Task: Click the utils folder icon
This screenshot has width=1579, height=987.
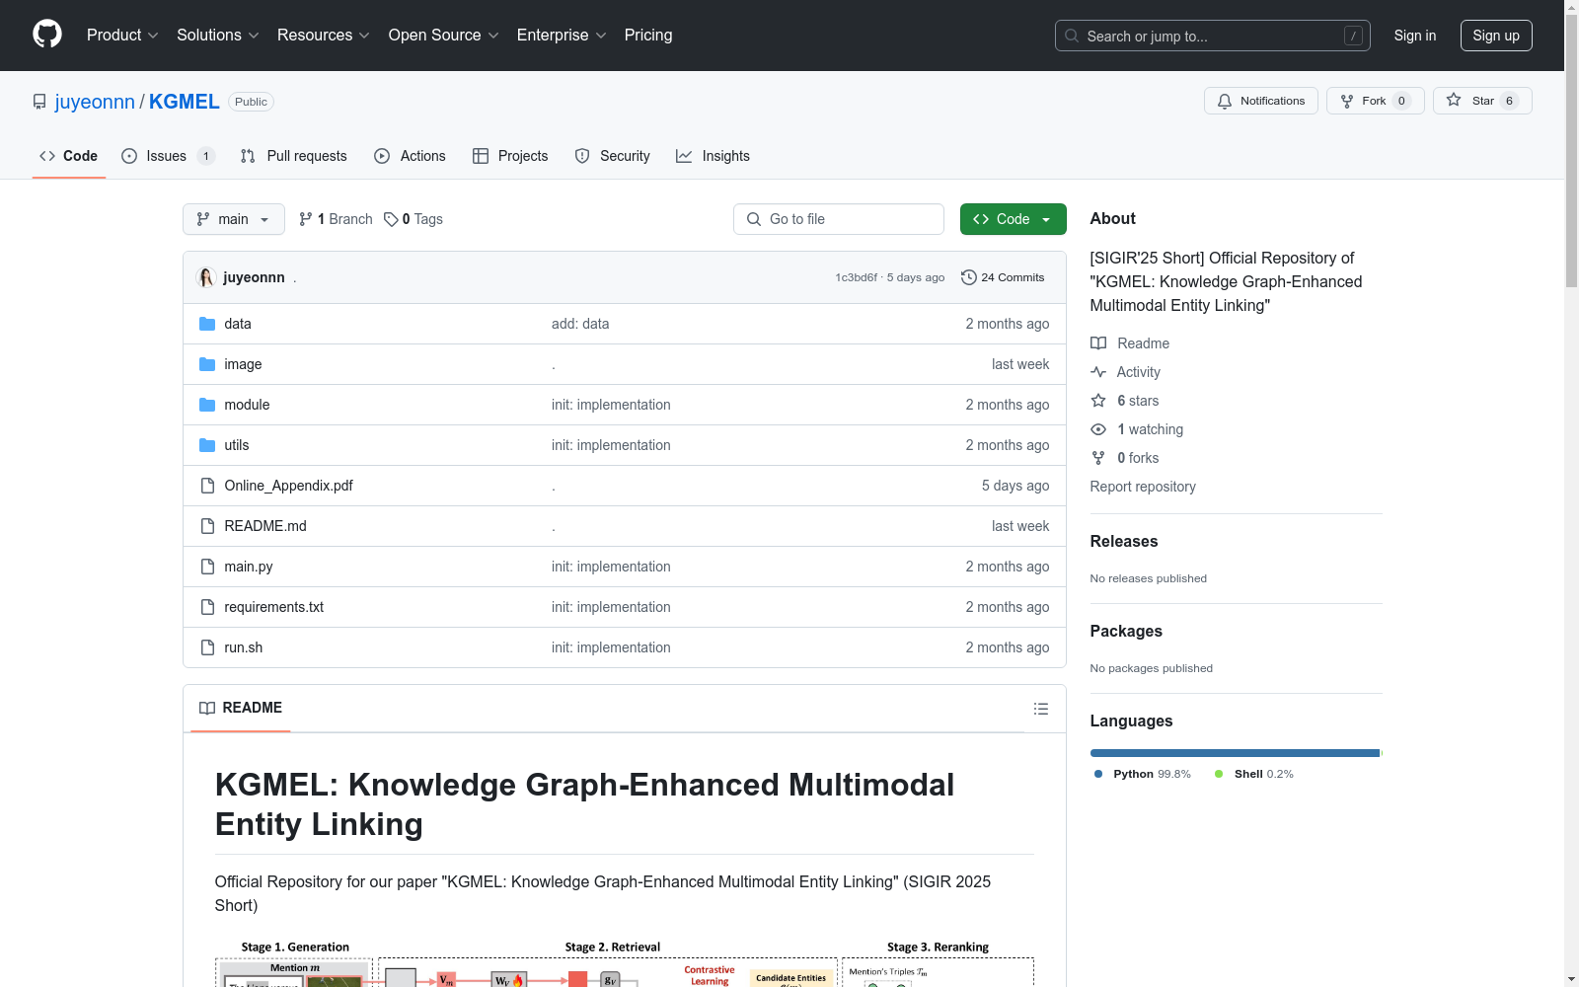Action: pyautogui.click(x=207, y=445)
